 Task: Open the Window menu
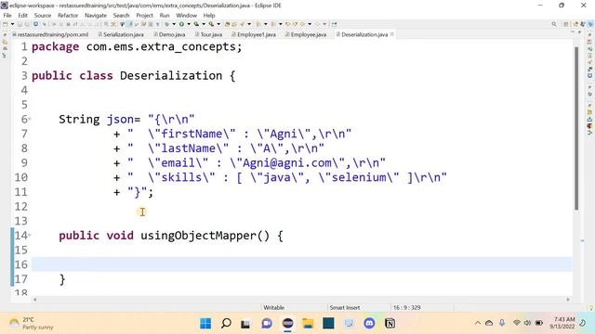(x=186, y=15)
